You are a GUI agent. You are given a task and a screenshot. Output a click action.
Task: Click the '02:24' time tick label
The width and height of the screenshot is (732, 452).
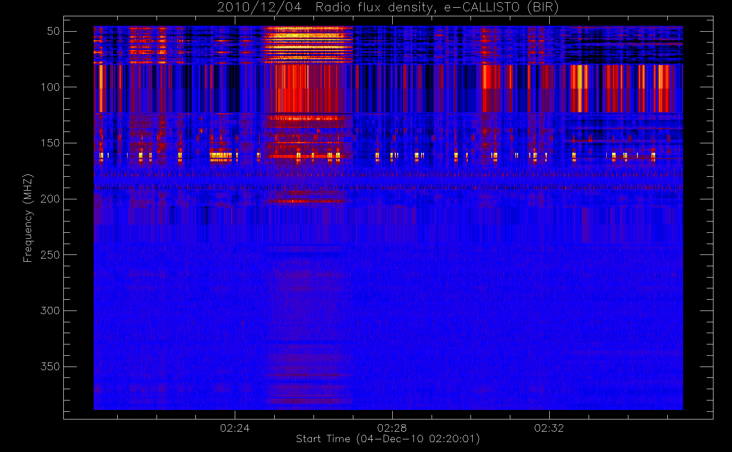point(235,428)
